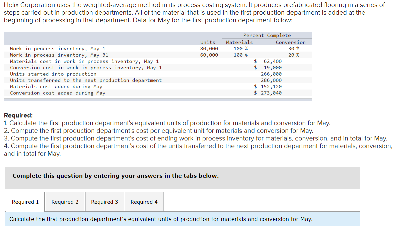Switch to the Required 3 tab
This screenshot has width=398, height=229.
(x=104, y=202)
